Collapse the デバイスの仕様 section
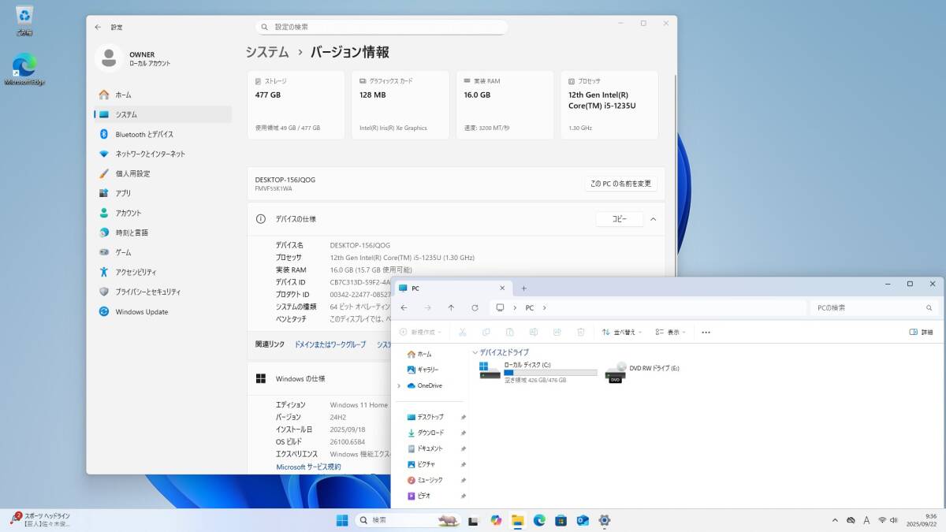The height and width of the screenshot is (532, 946). 653,219
